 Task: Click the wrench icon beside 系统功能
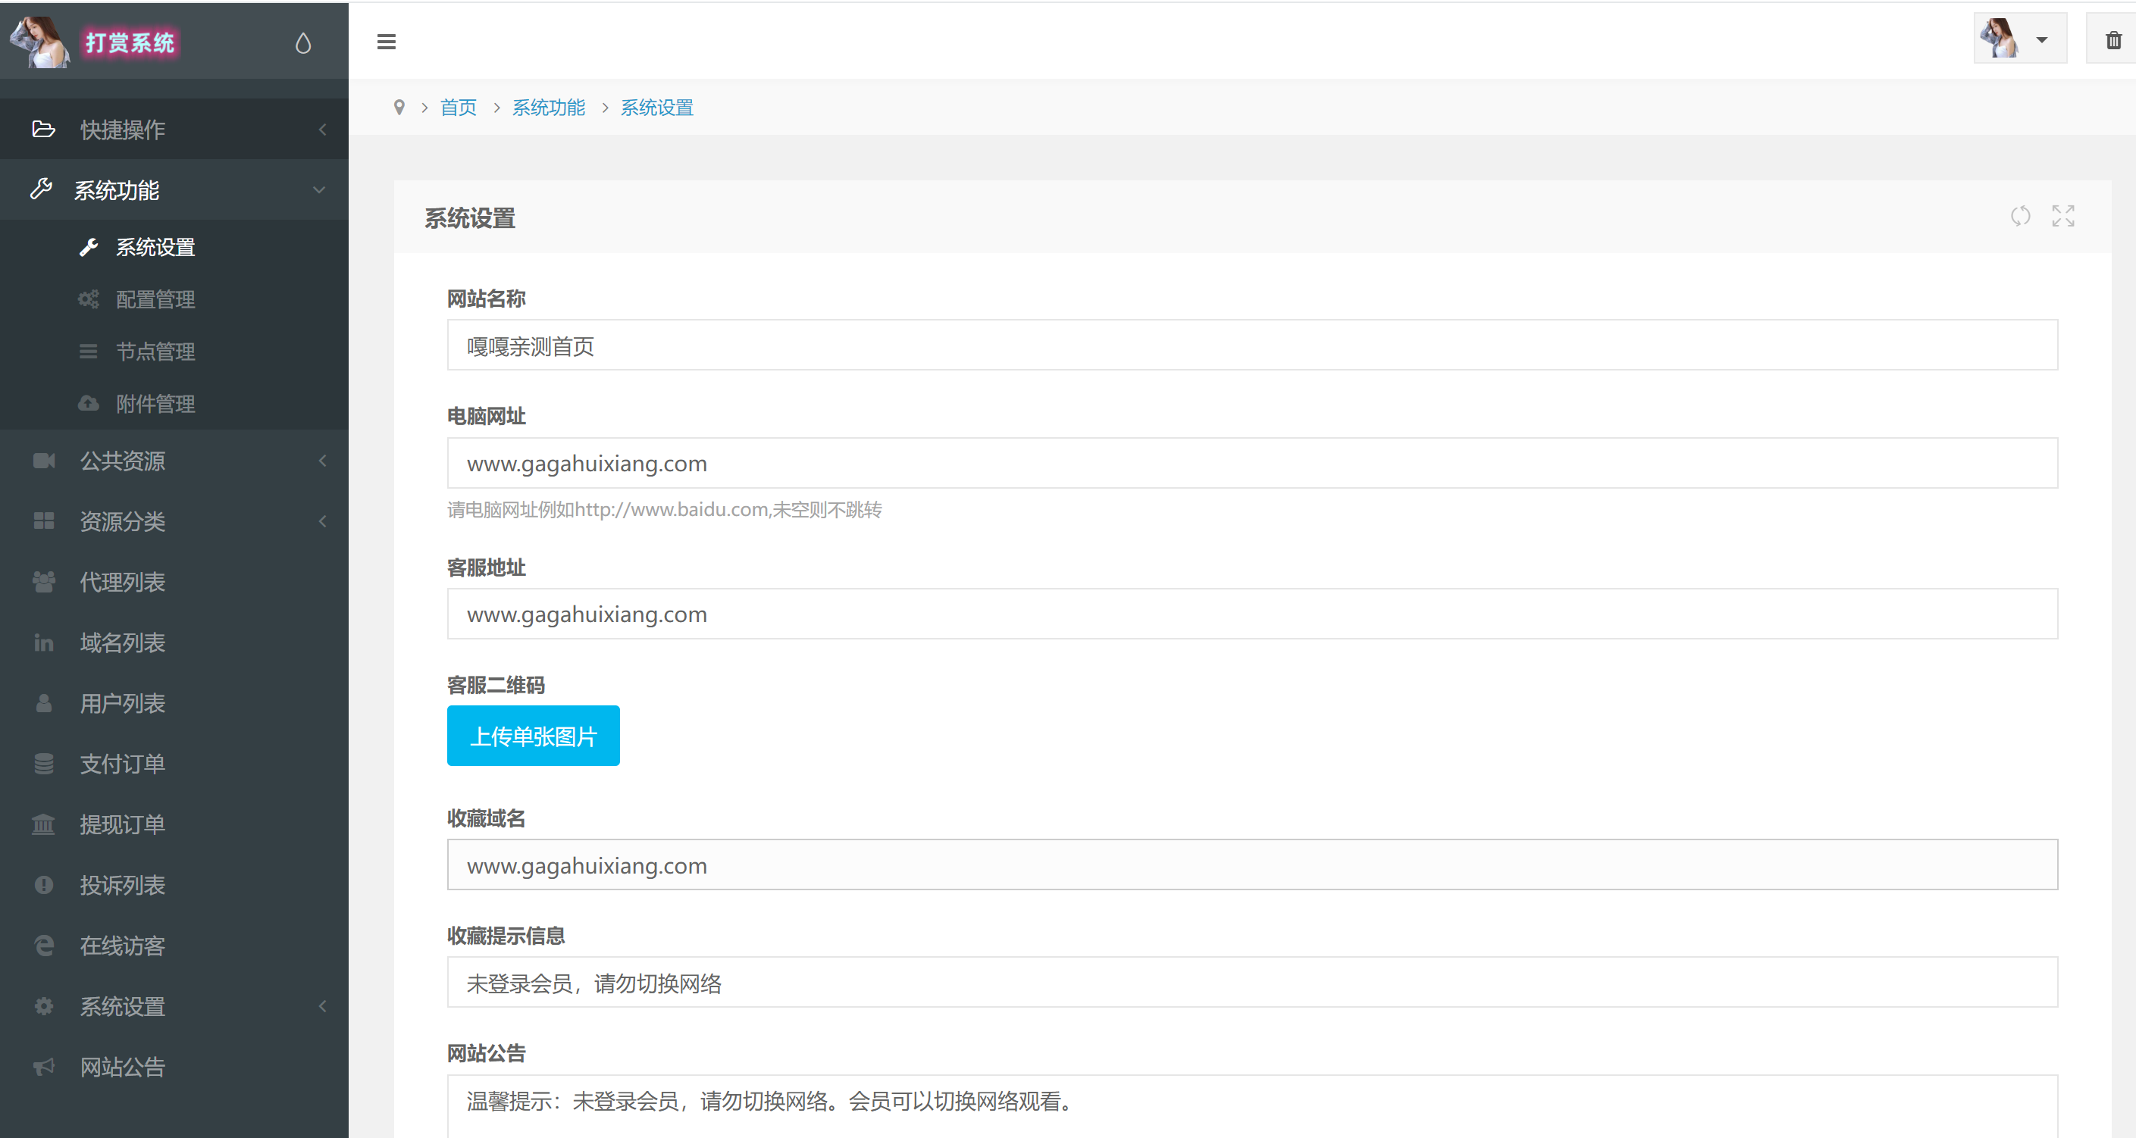pyautogui.click(x=42, y=189)
